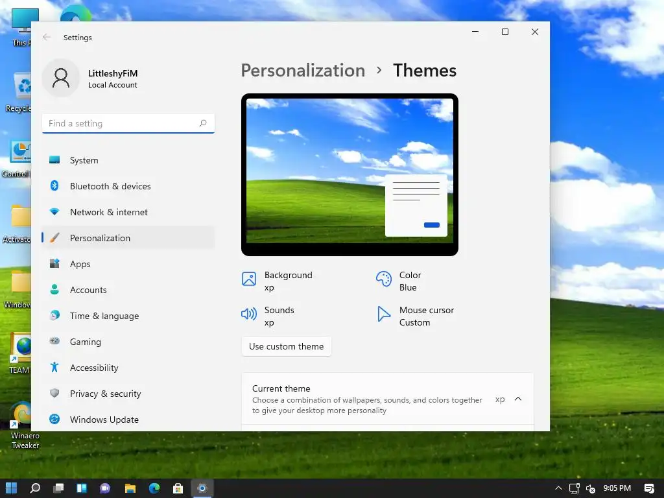The image size is (664, 498).
Task: Launch Microsoft Edge from taskbar
Action: pos(154,488)
